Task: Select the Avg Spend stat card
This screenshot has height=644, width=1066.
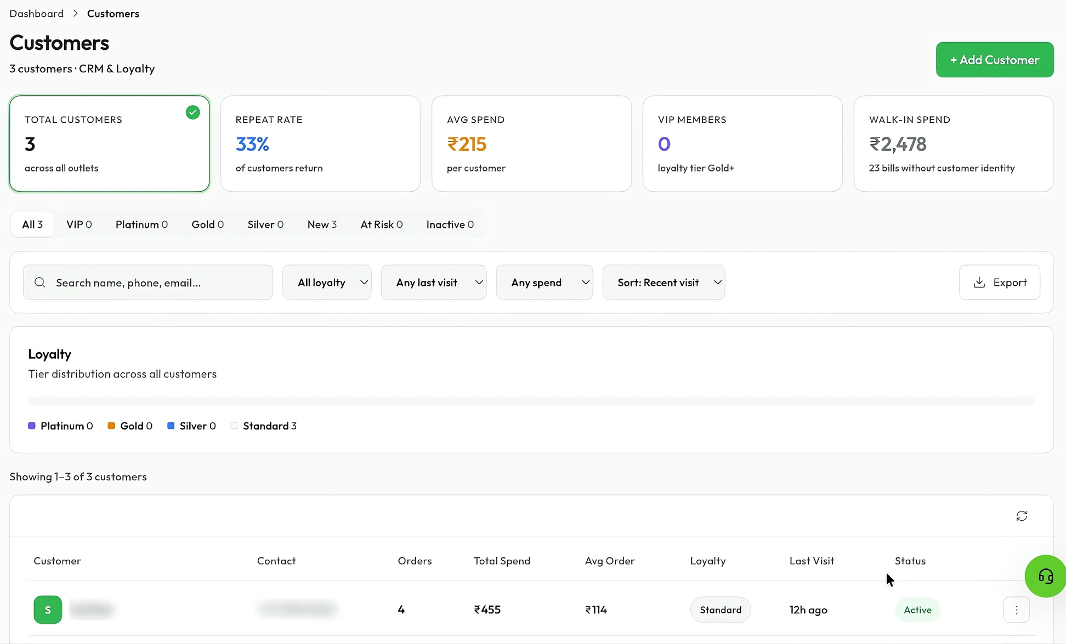Action: [x=531, y=144]
